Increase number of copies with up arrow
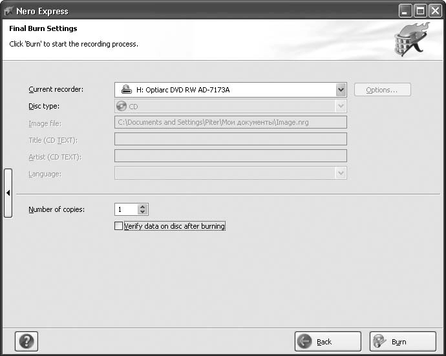 click(x=143, y=206)
